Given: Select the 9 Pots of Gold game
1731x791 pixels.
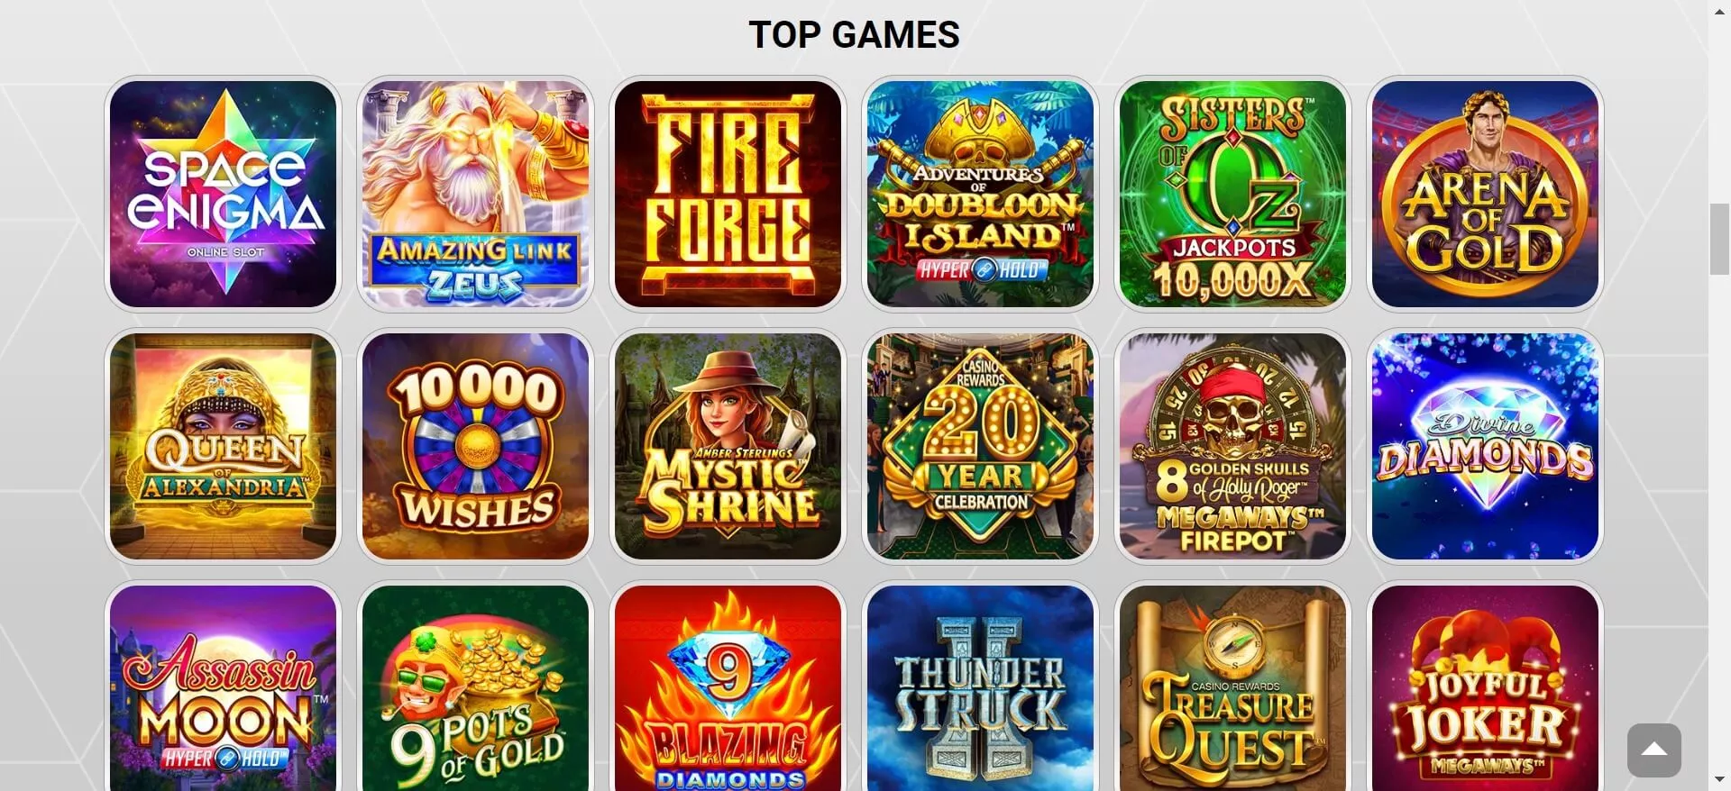Looking at the screenshot, I should (475, 688).
